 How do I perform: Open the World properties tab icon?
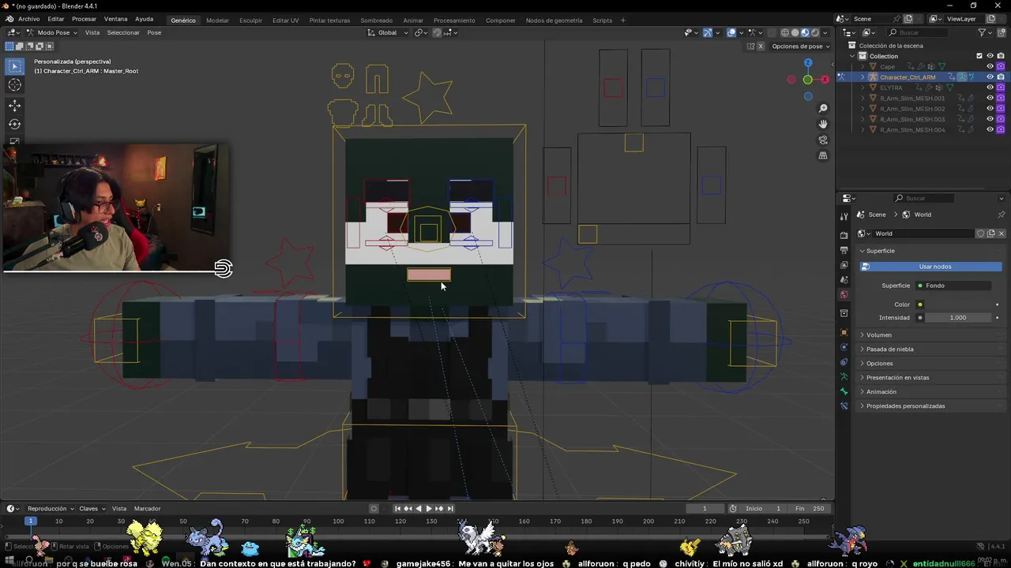coord(844,295)
